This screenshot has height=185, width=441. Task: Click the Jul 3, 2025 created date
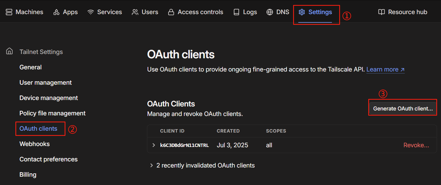pos(232,145)
